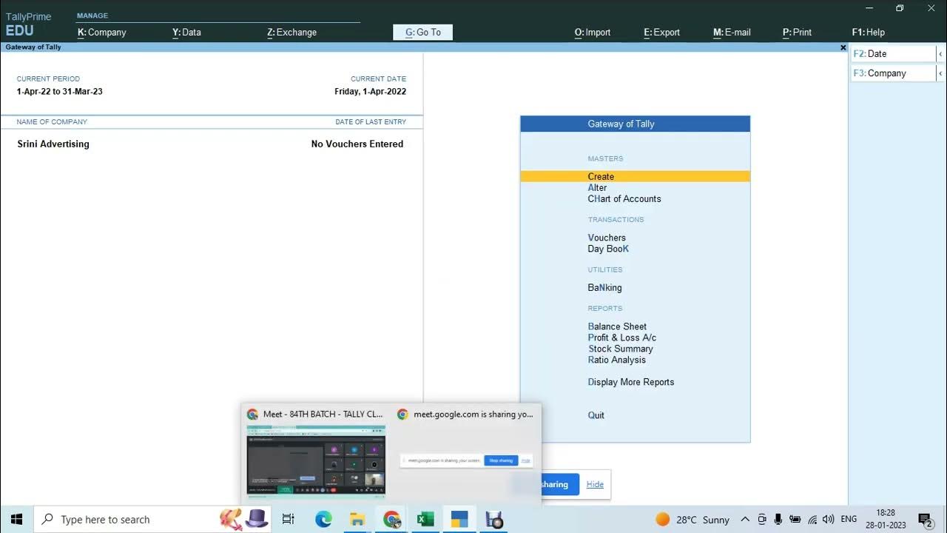The image size is (947, 533).
Task: Expand the arrow beside F2: Date
Action: tap(940, 54)
